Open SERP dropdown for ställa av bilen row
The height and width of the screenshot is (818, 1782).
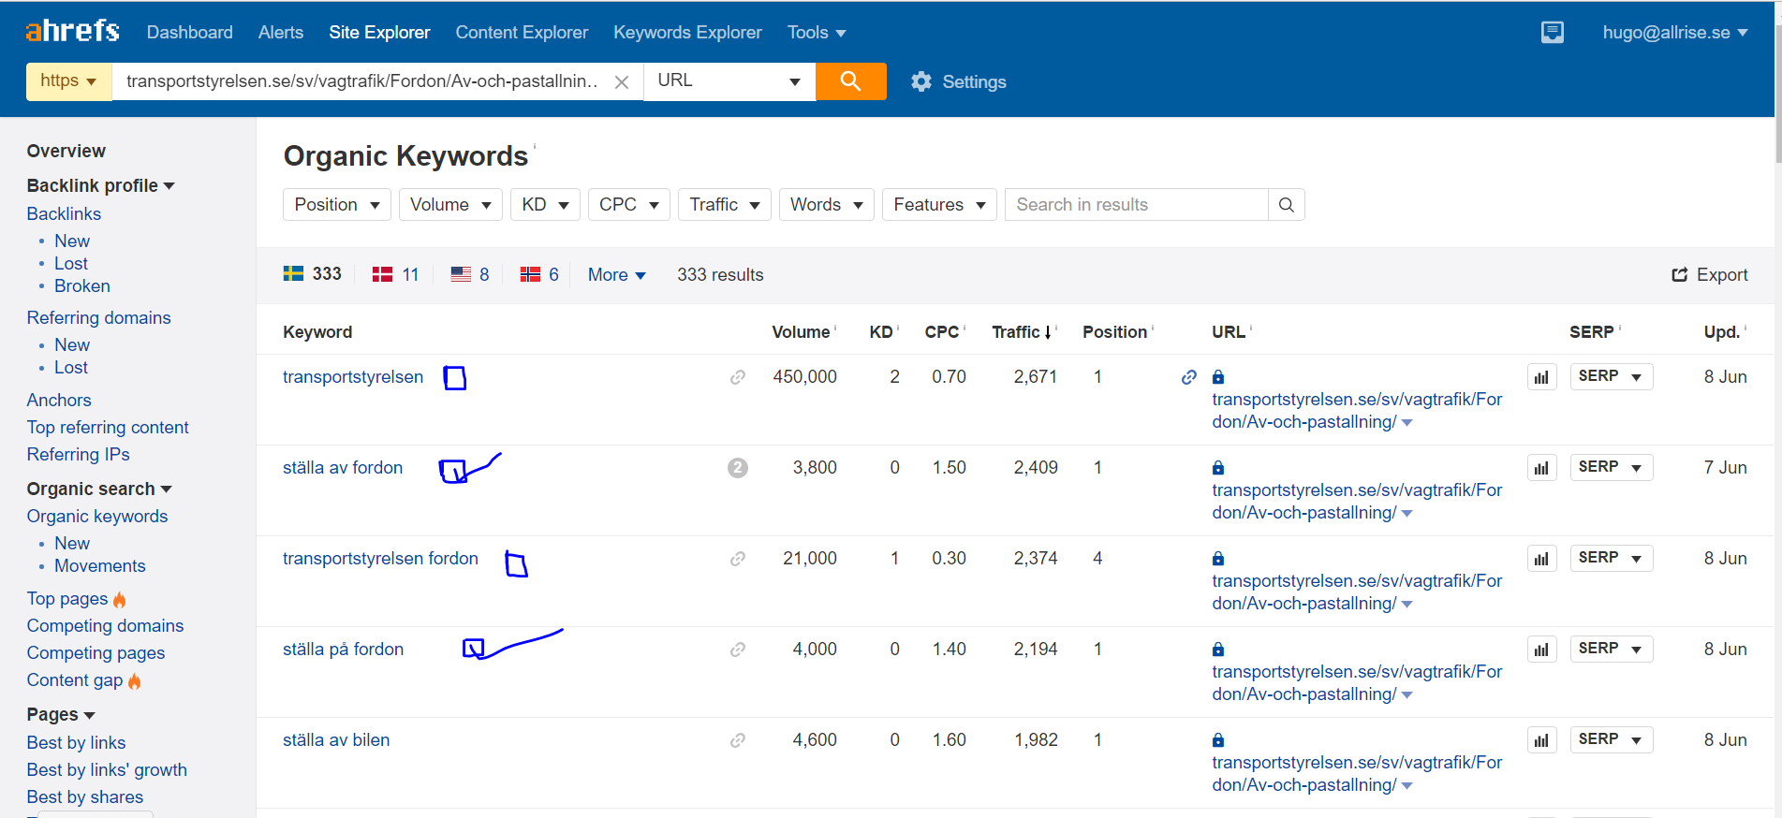pyautogui.click(x=1611, y=739)
